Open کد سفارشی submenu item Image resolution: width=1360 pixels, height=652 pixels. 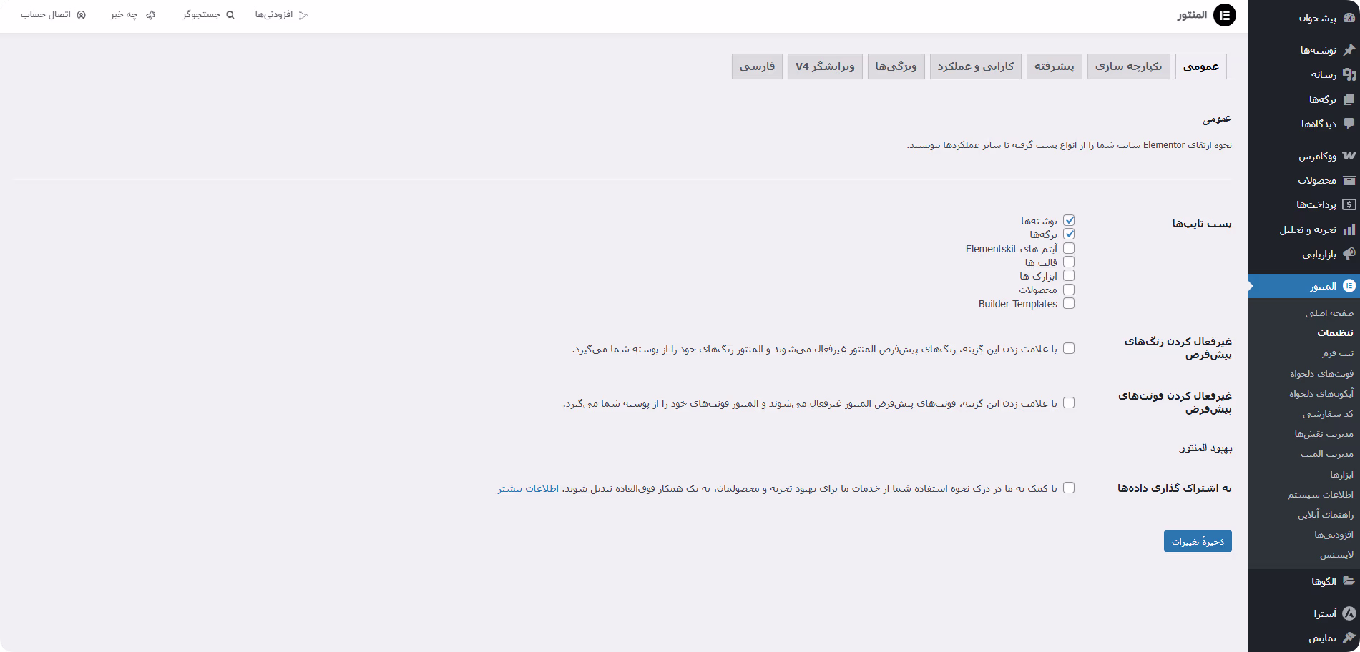[1328, 414]
